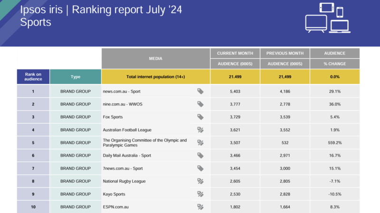The height and width of the screenshot is (213, 380).
Task: Click the devices icon in the header banner
Action: (328, 18)
